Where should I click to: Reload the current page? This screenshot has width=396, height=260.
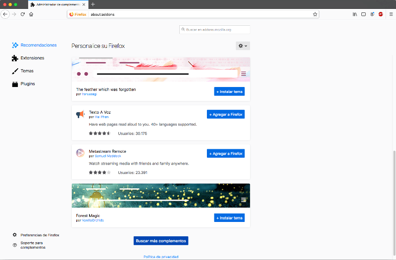23,14
